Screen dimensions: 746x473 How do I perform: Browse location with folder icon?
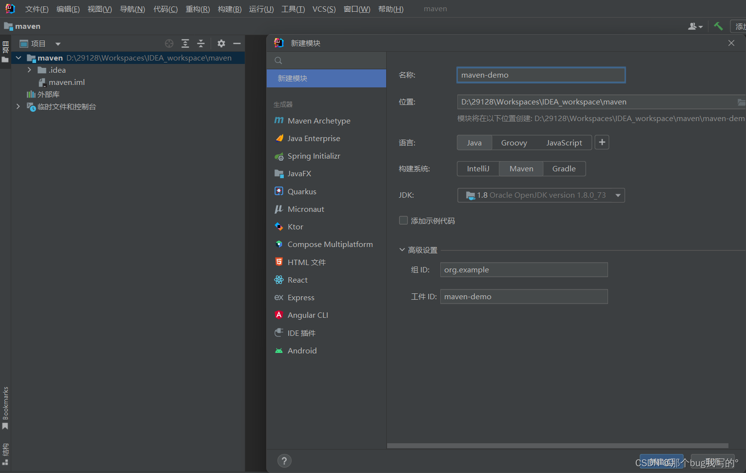741,102
